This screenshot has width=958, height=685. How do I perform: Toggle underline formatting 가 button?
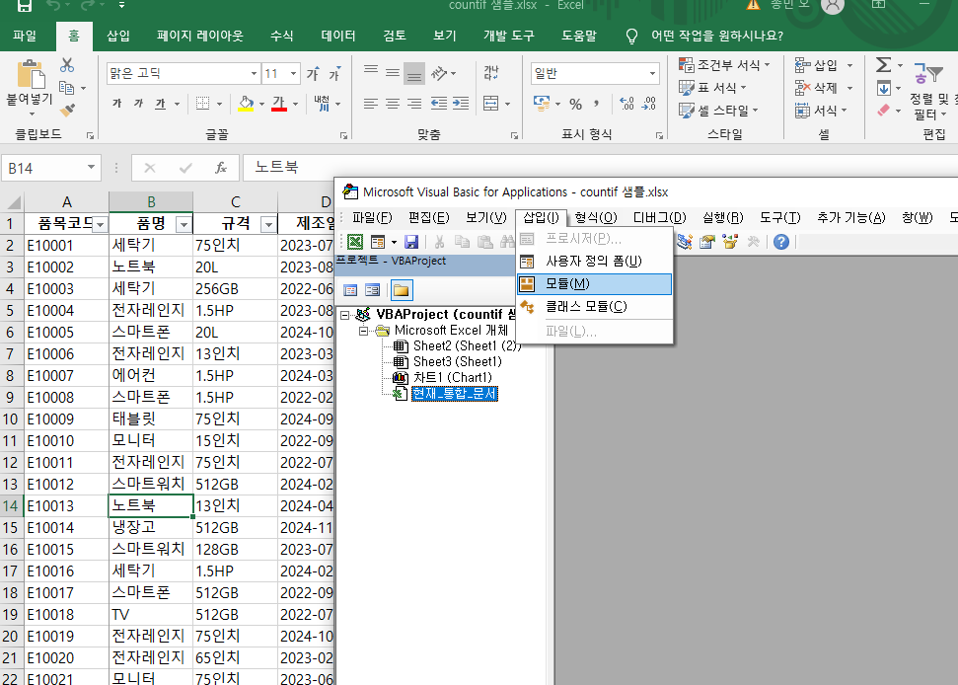(160, 104)
